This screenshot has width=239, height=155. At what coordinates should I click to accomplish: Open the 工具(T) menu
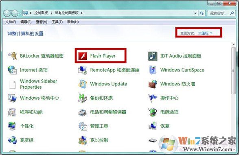tap(57, 22)
